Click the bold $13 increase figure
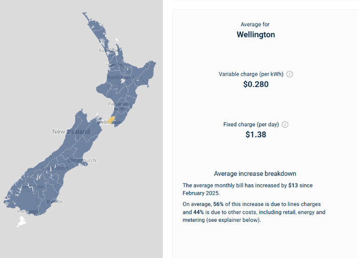 coord(292,185)
